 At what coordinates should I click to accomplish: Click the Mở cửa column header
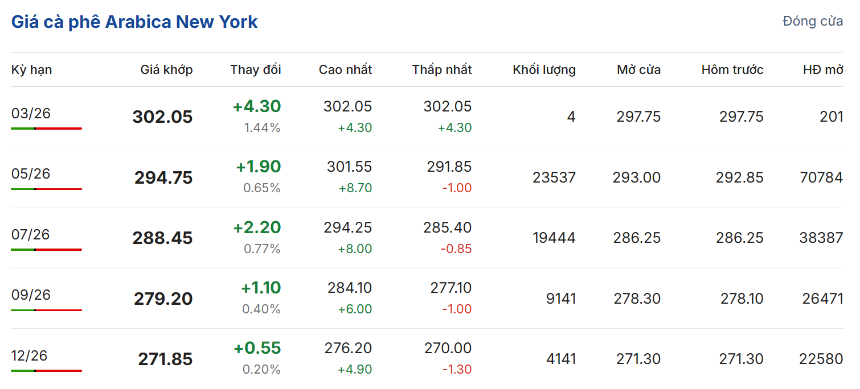pos(638,70)
